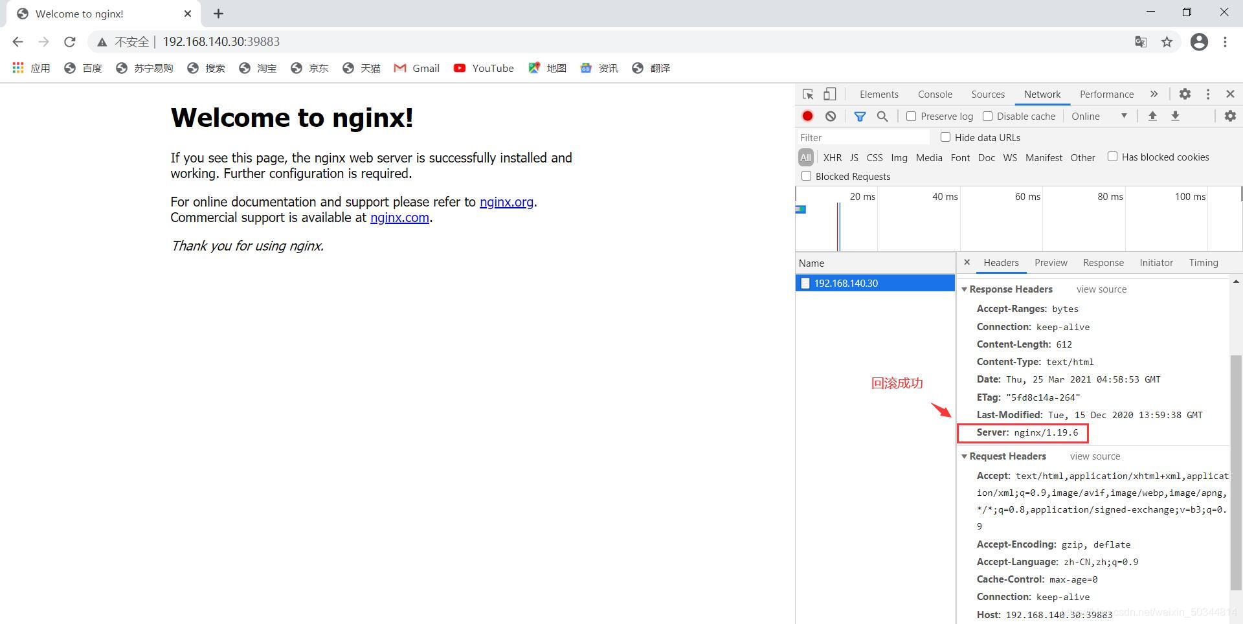Reload the nginx page
The height and width of the screenshot is (624, 1243).
point(70,41)
